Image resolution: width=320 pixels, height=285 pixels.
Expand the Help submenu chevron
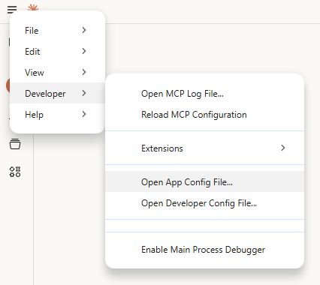84,114
